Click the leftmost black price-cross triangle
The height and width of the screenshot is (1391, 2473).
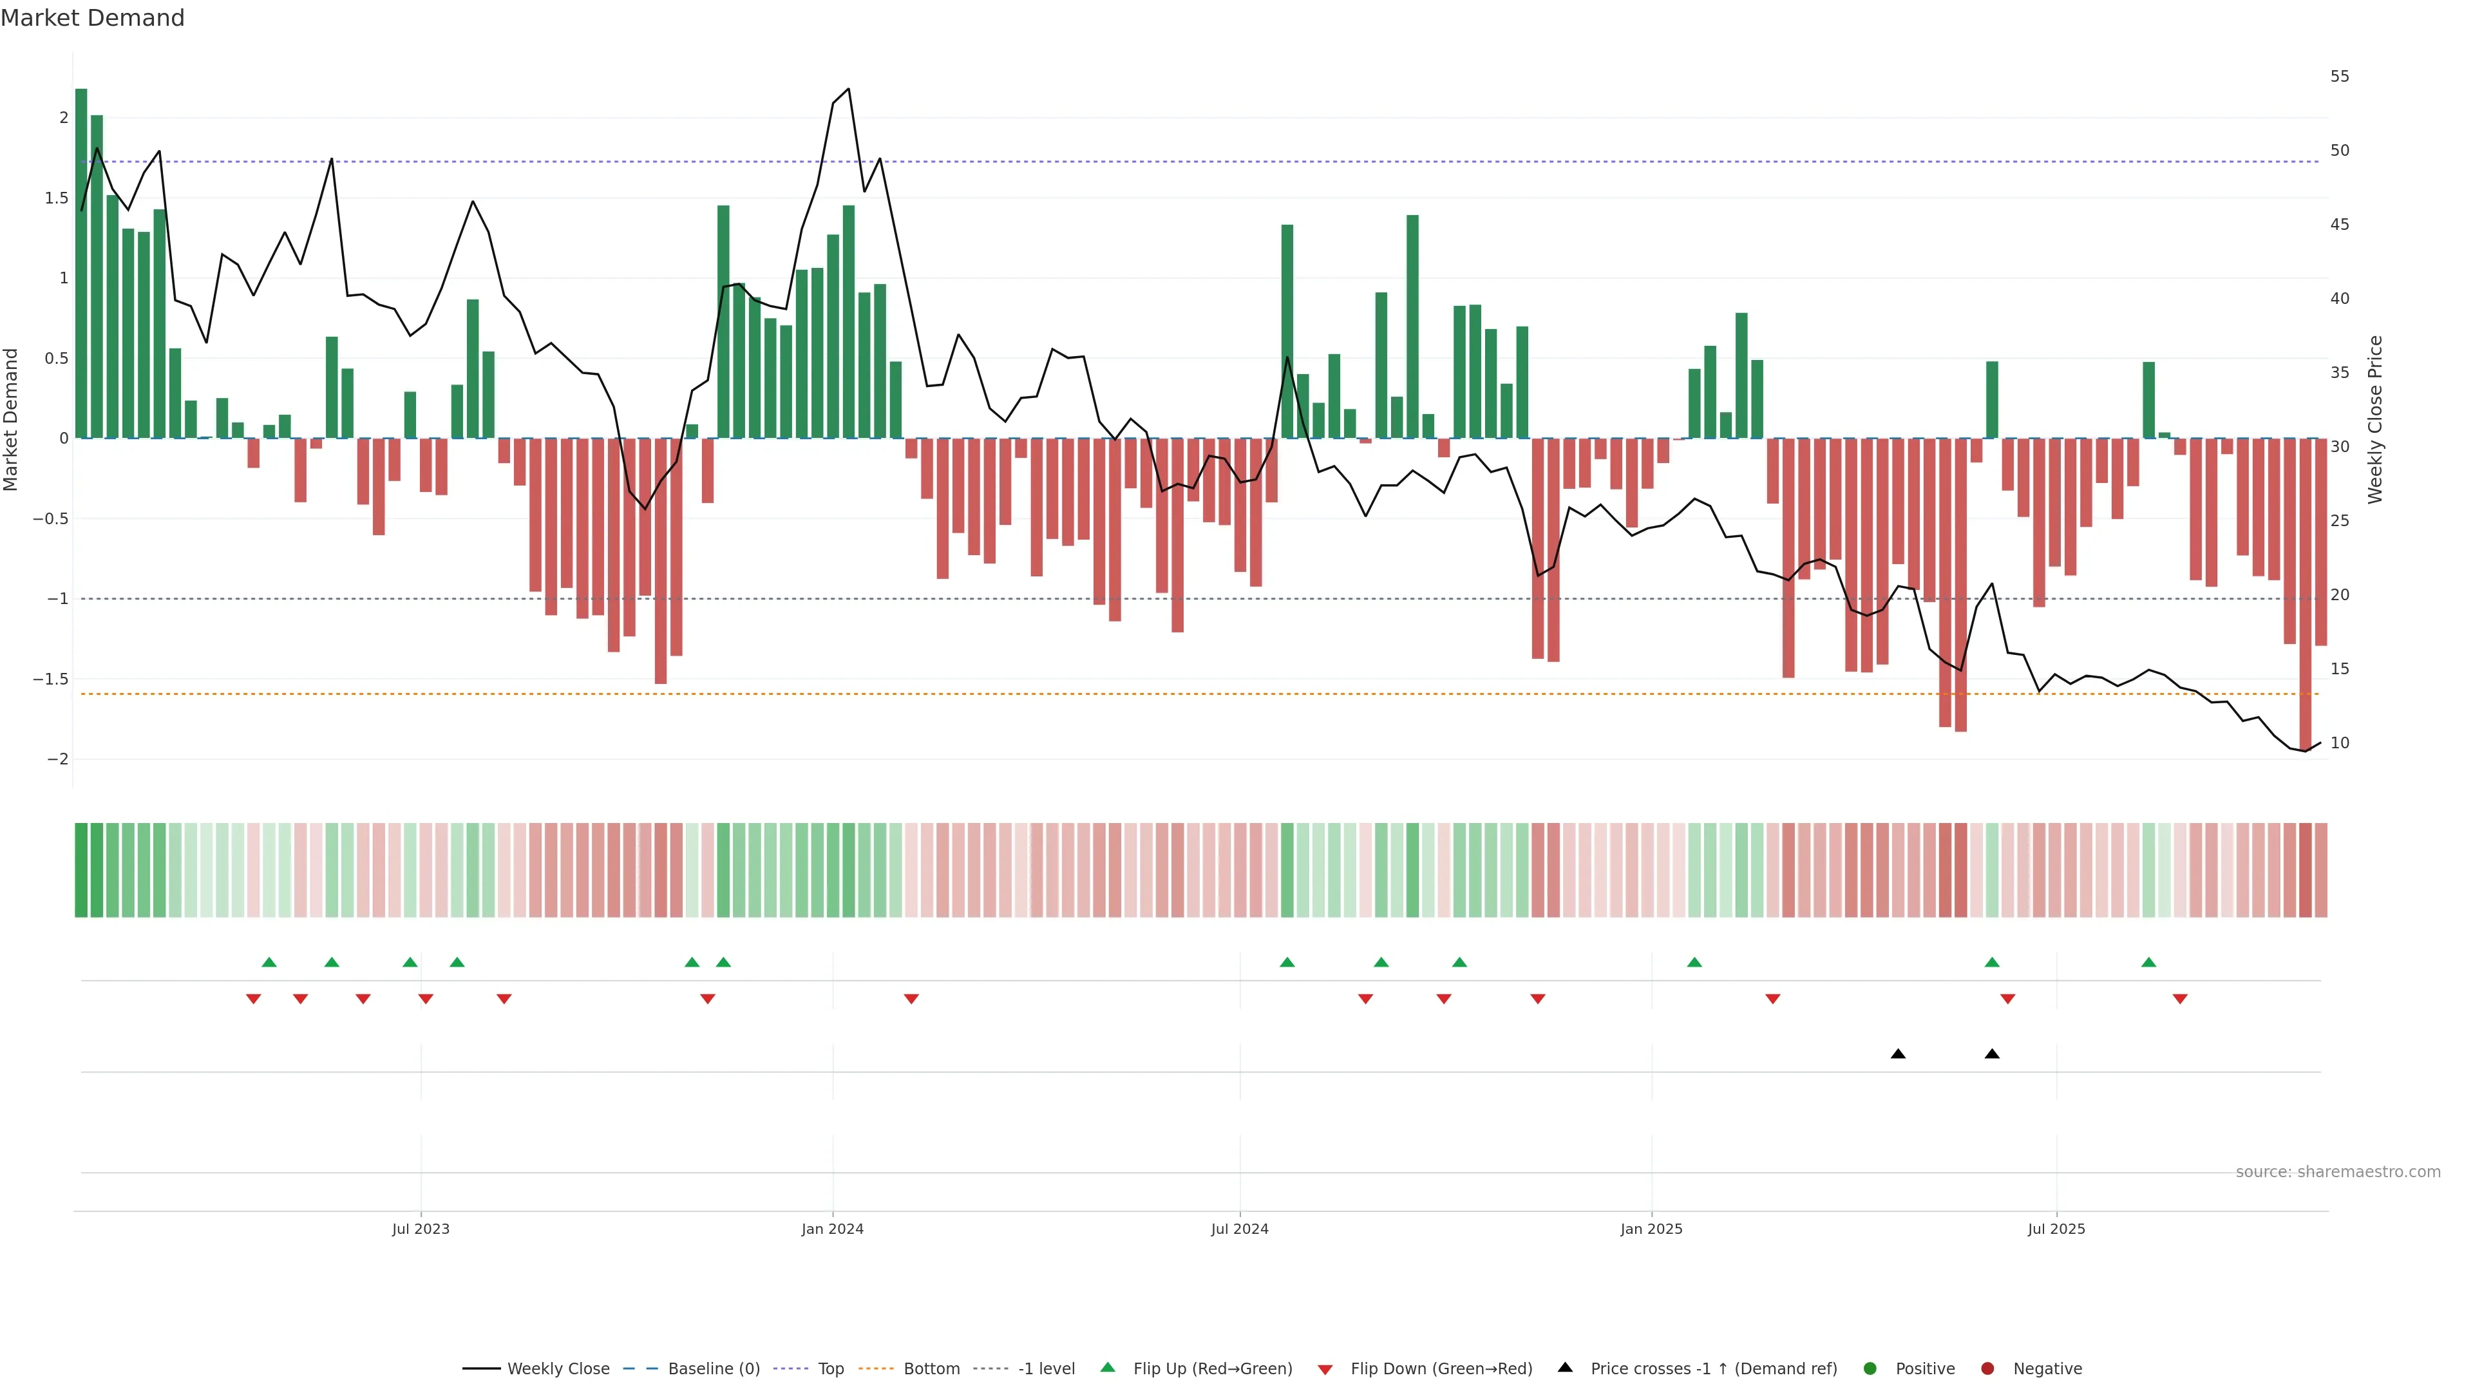pos(1898,1054)
